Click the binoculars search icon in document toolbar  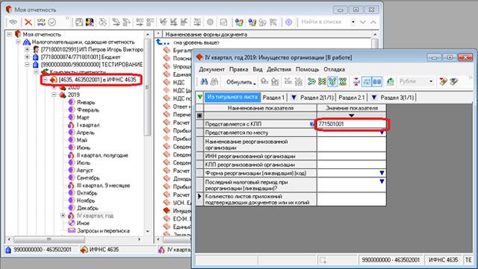point(204,81)
